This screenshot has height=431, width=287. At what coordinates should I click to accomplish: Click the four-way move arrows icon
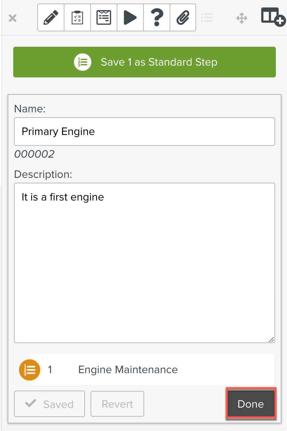point(242,18)
